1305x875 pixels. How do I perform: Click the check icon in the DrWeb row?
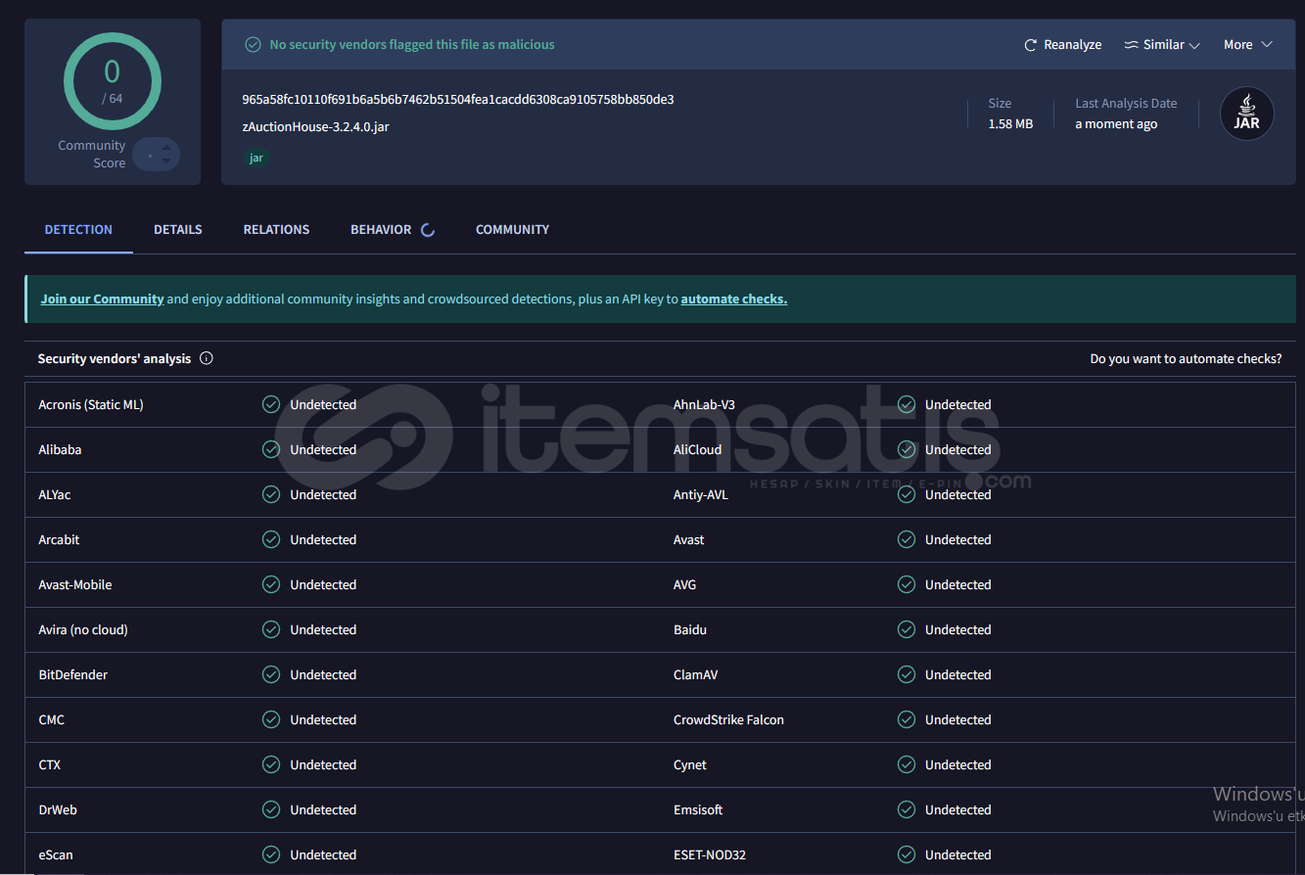(x=271, y=809)
